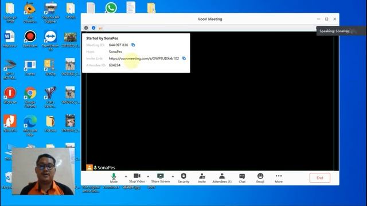The height and width of the screenshot is (206, 367).
Task: Mute the microphone in VooV Meeting
Action: coord(114,178)
